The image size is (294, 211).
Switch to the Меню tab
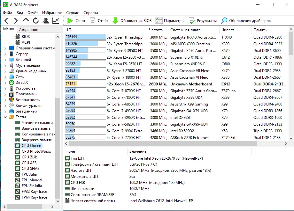(9, 29)
